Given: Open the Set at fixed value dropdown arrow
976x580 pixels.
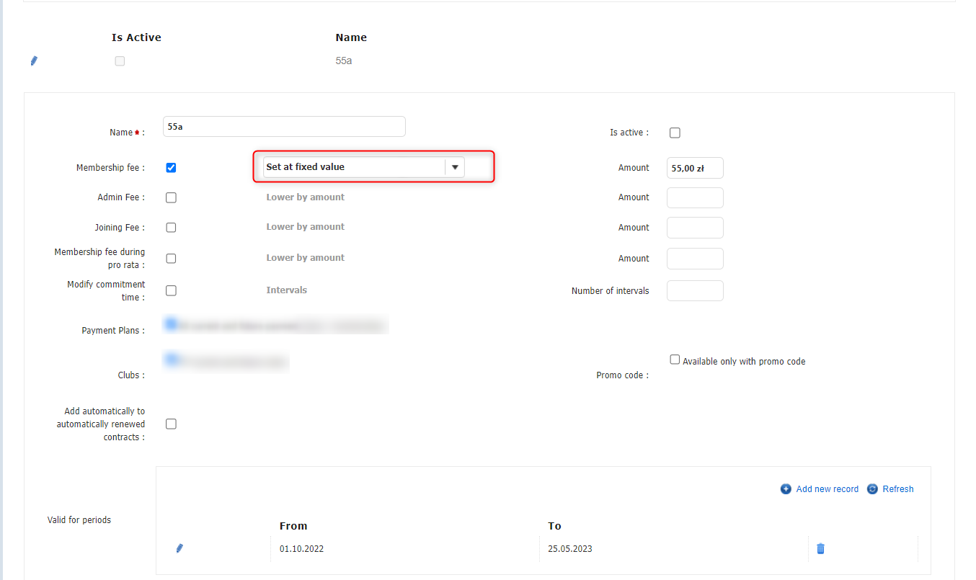Looking at the screenshot, I should pos(455,167).
